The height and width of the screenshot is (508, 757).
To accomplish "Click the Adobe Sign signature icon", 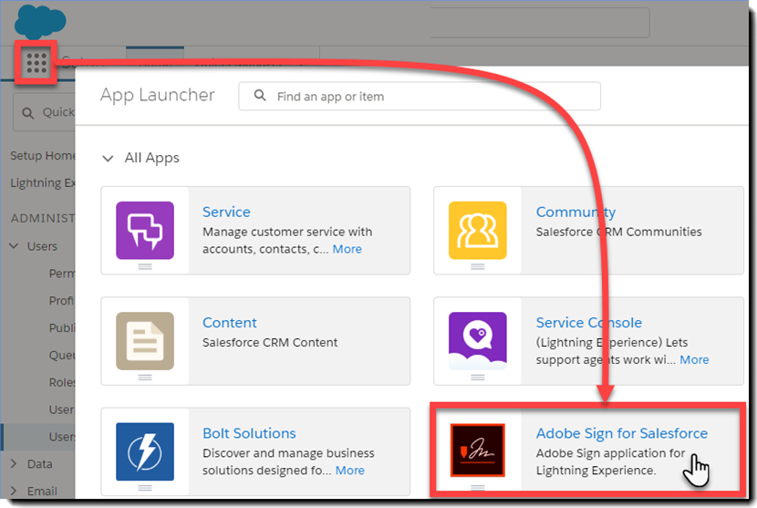I will tap(478, 450).
